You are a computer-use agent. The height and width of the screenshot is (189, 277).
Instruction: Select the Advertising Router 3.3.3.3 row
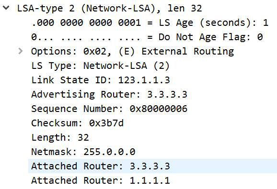[x=109, y=94]
